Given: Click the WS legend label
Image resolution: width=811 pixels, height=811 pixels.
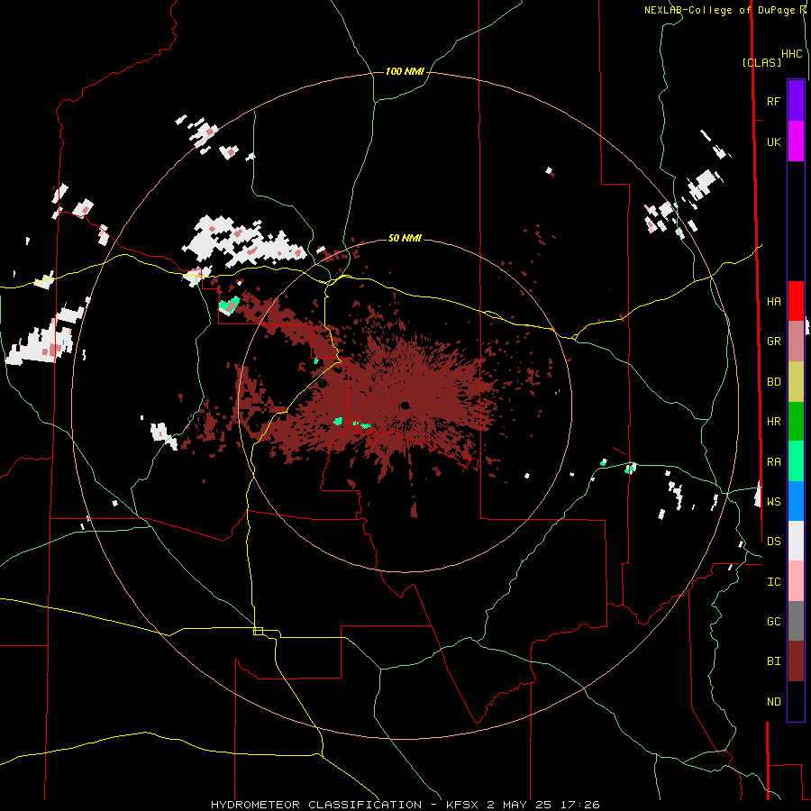Looking at the screenshot, I should point(773,501).
